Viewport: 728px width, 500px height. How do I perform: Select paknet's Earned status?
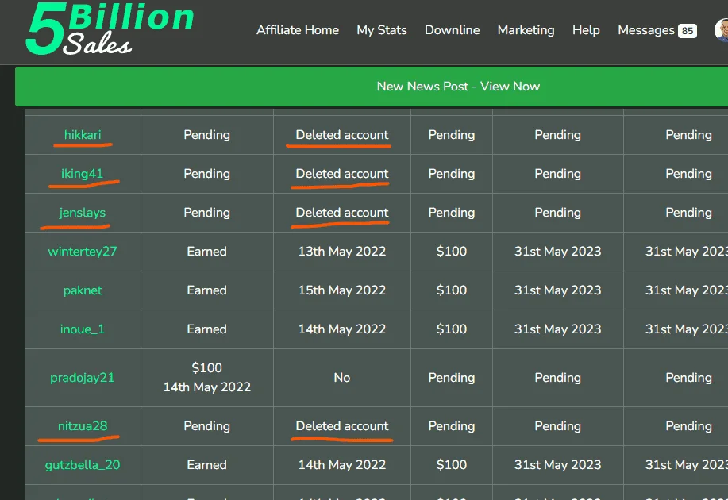(x=207, y=290)
